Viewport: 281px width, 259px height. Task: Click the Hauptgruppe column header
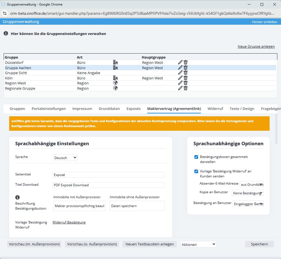[x=154, y=57]
